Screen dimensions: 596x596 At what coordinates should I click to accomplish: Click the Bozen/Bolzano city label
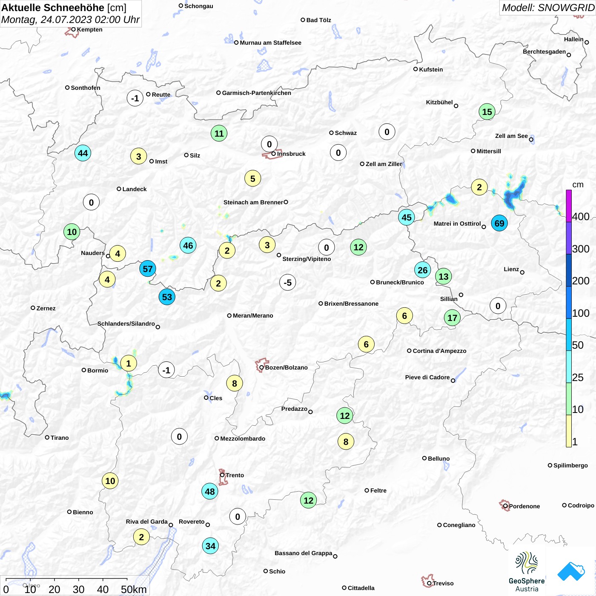286,367
